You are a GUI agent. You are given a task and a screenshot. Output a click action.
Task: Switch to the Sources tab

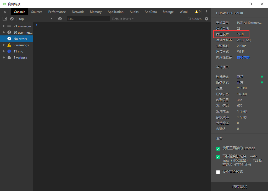click(x=37, y=12)
